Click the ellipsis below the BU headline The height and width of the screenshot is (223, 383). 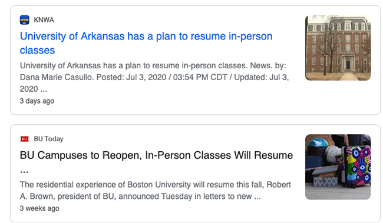(24, 171)
